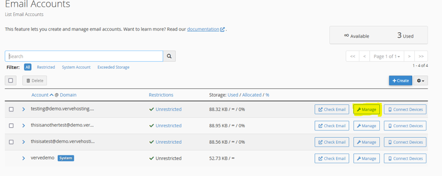Toggle the select-all checkbox above the table
Screen dimensions: 442x176
11,80
